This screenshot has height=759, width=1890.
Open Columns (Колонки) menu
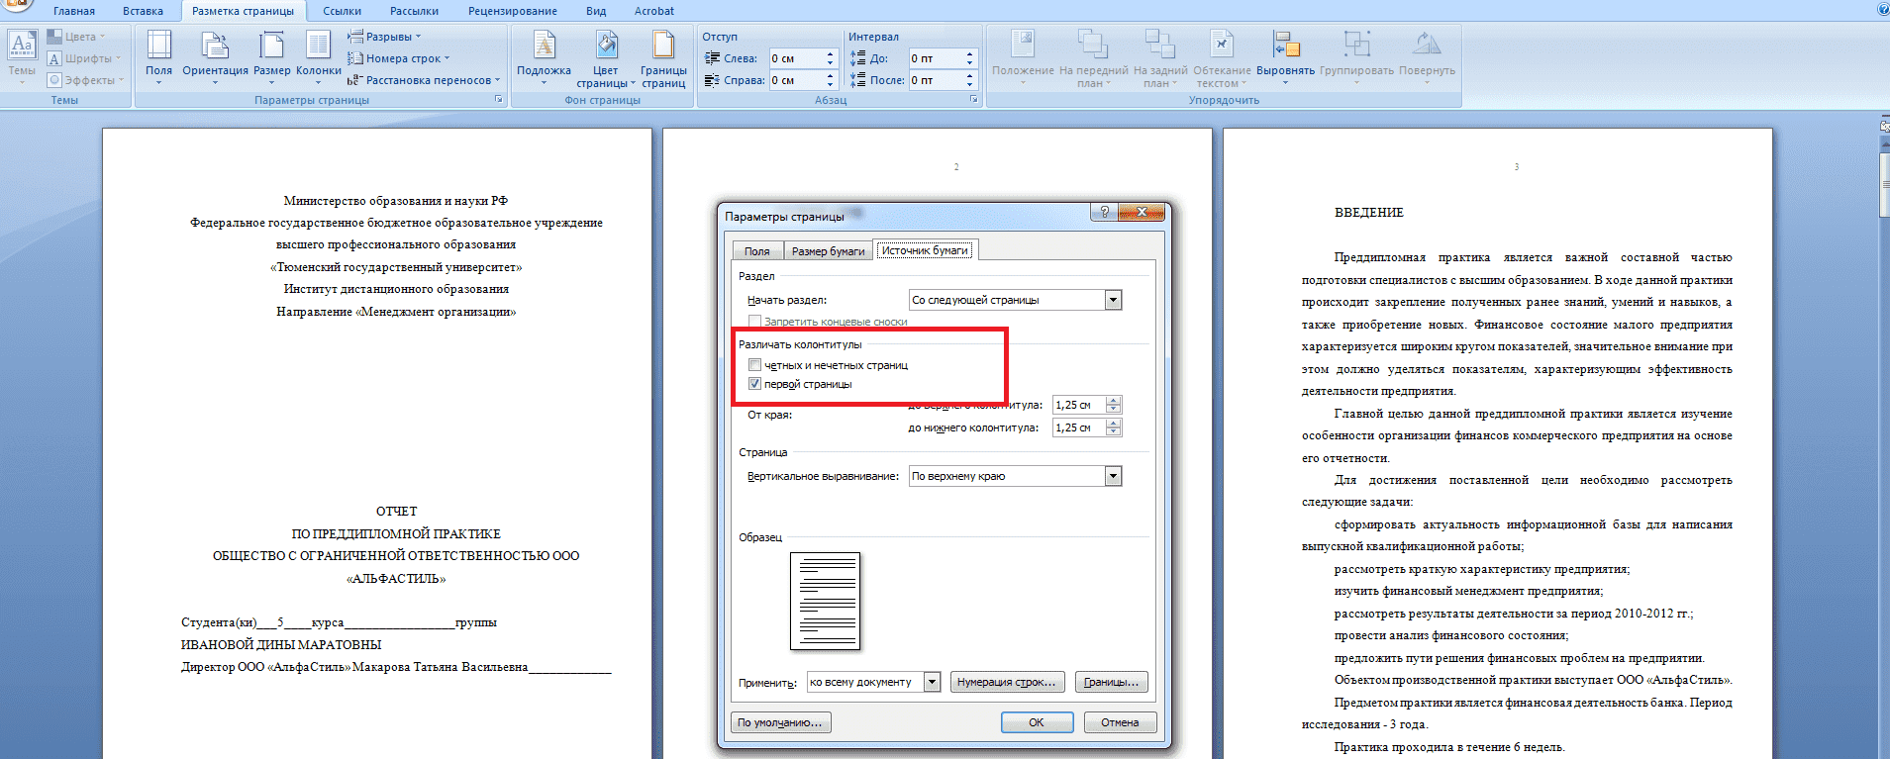click(x=318, y=57)
